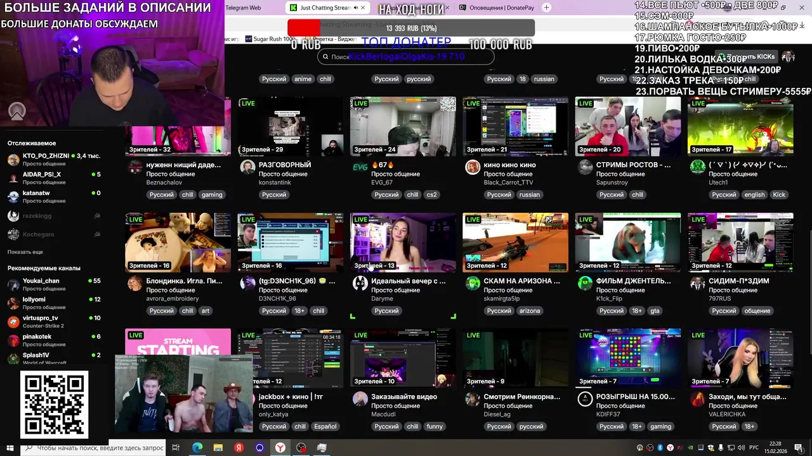Select the funny tag under Macdudl
812x456 pixels.
(x=435, y=427)
